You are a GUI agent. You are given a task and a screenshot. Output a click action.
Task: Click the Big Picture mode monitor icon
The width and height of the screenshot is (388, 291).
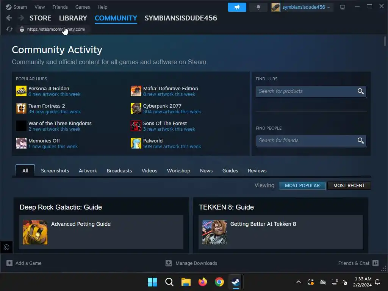click(343, 7)
